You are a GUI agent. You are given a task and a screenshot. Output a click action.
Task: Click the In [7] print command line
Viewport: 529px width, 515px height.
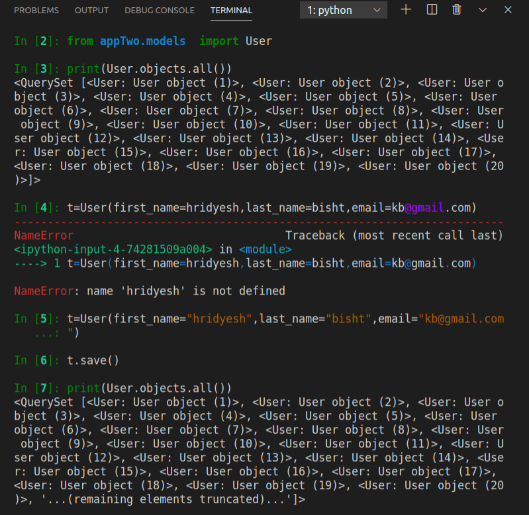pyautogui.click(x=149, y=388)
